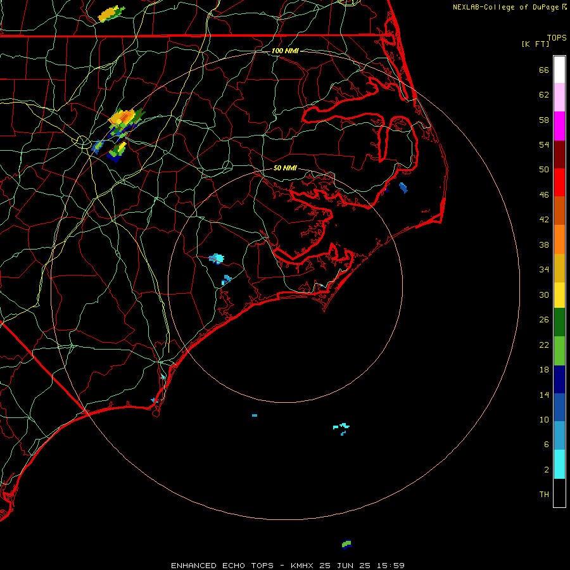Viewport: 570px width, 570px height.
Task: Select the bright red legend swatch
Action: click(x=559, y=182)
